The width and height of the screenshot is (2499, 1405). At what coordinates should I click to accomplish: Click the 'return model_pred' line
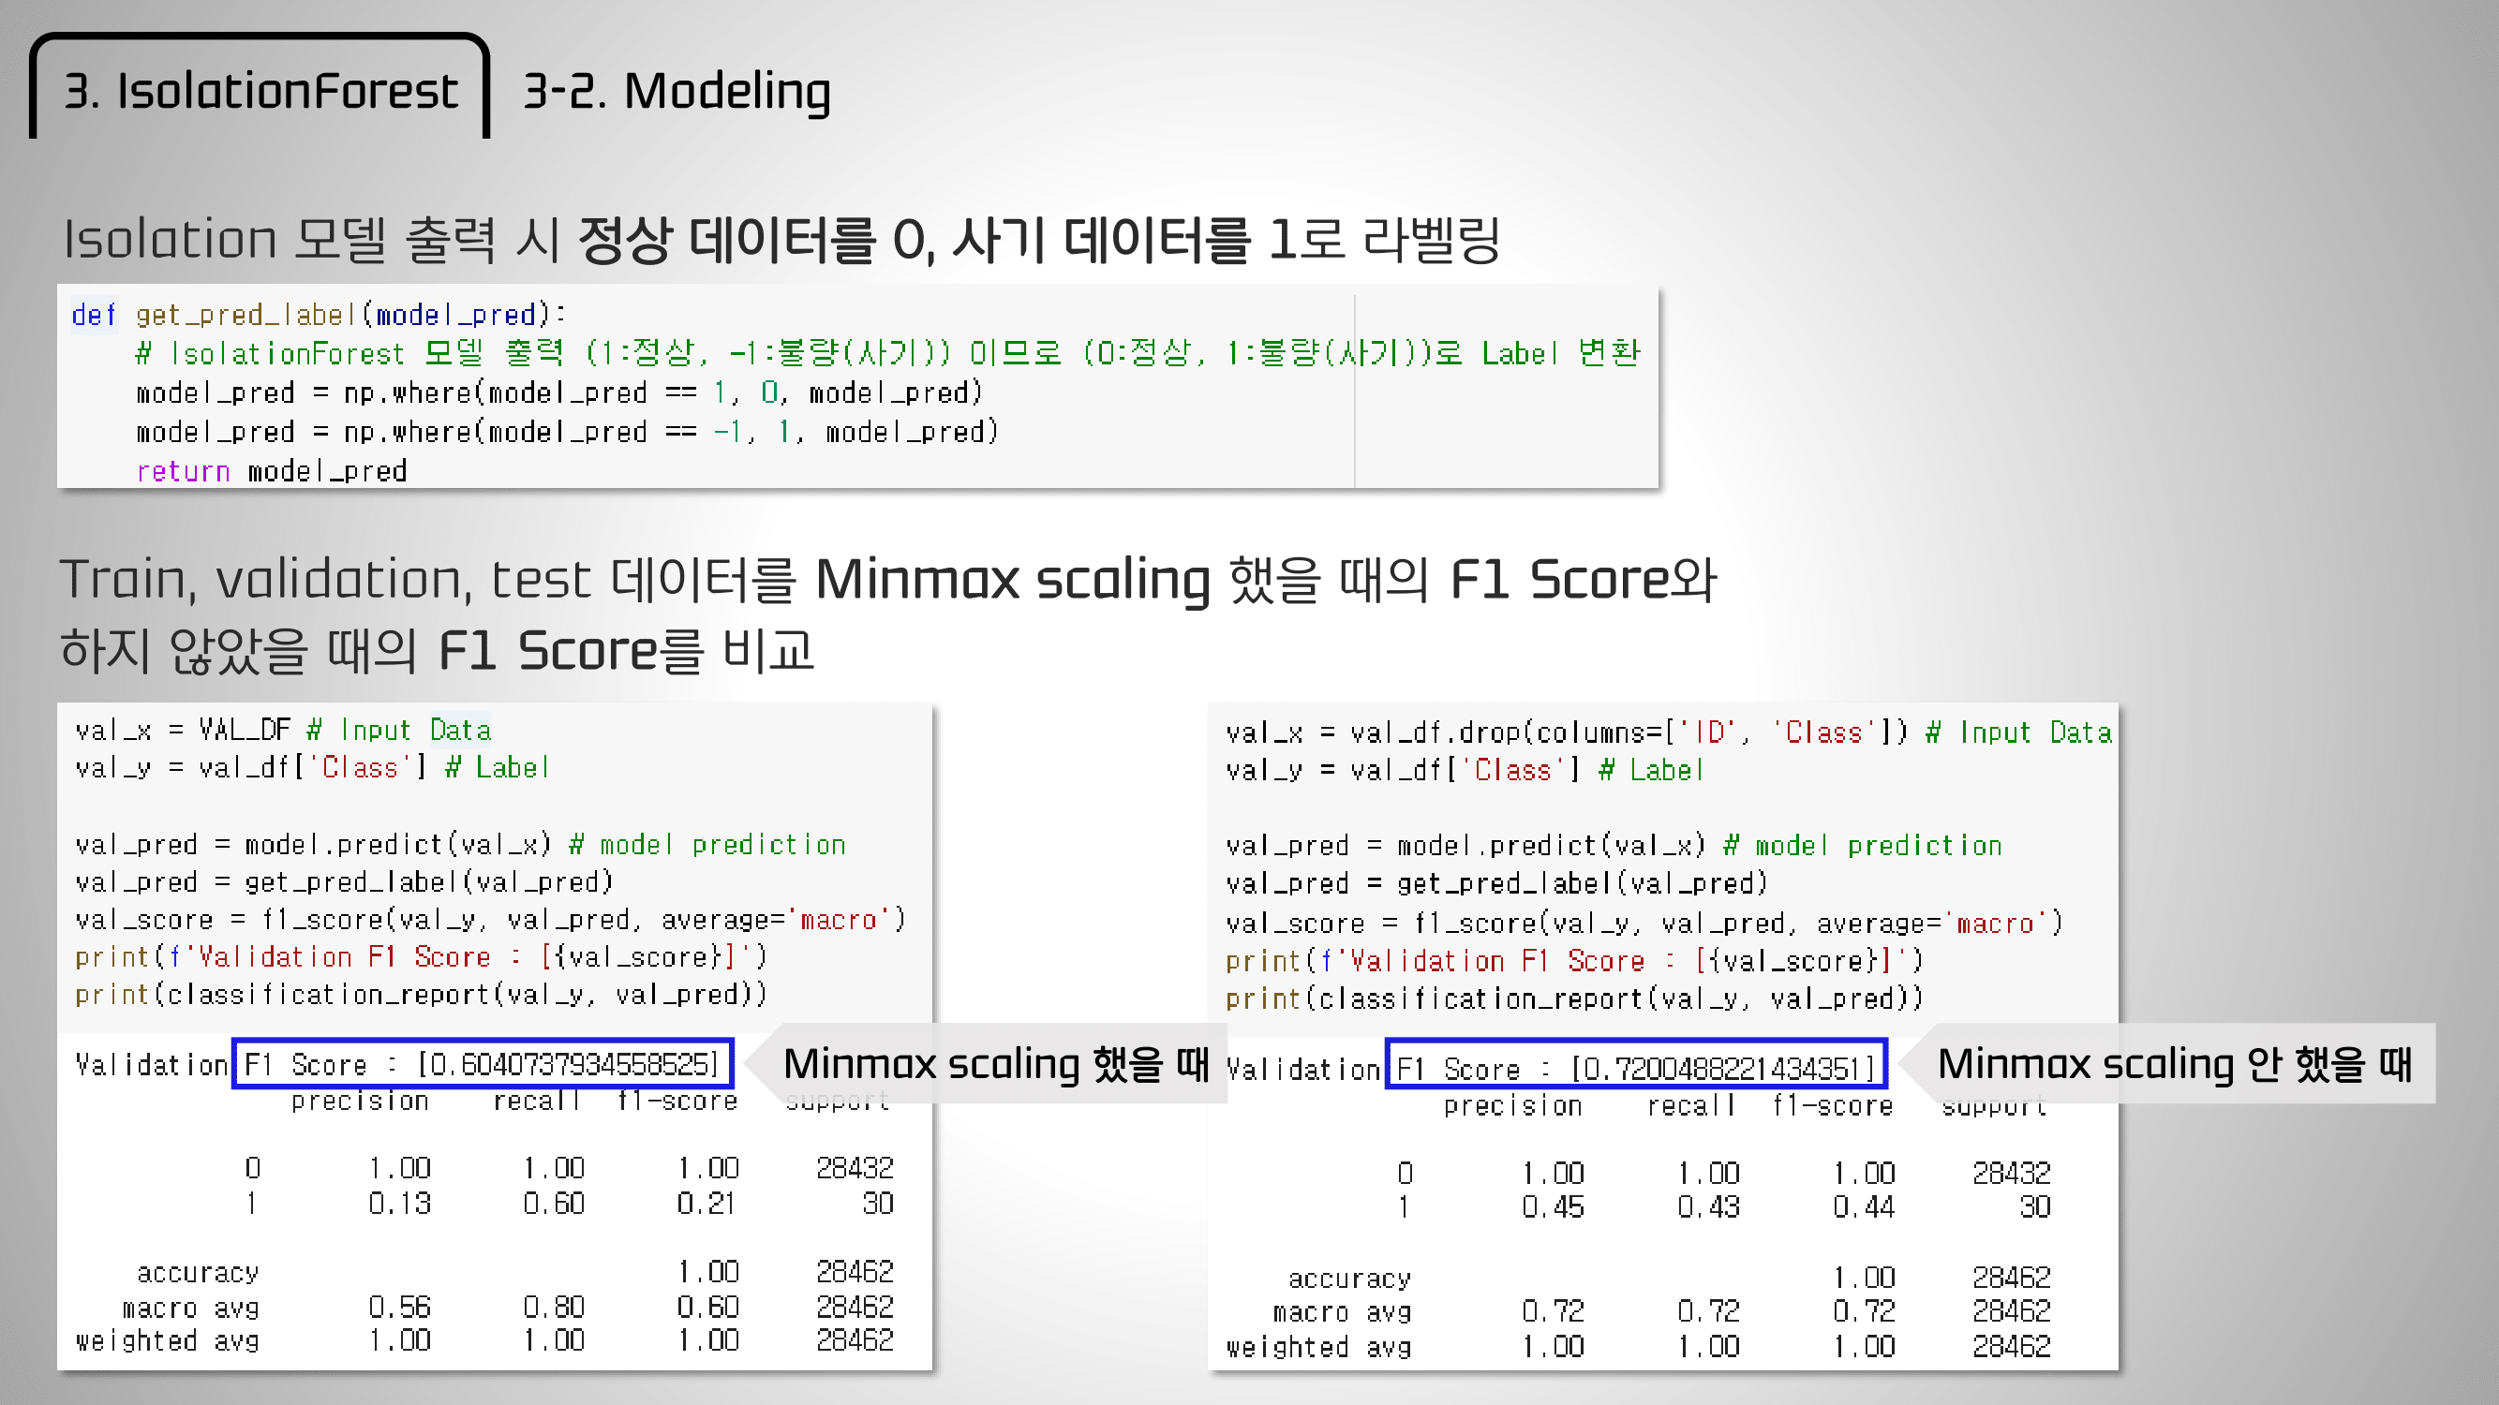click(x=271, y=471)
